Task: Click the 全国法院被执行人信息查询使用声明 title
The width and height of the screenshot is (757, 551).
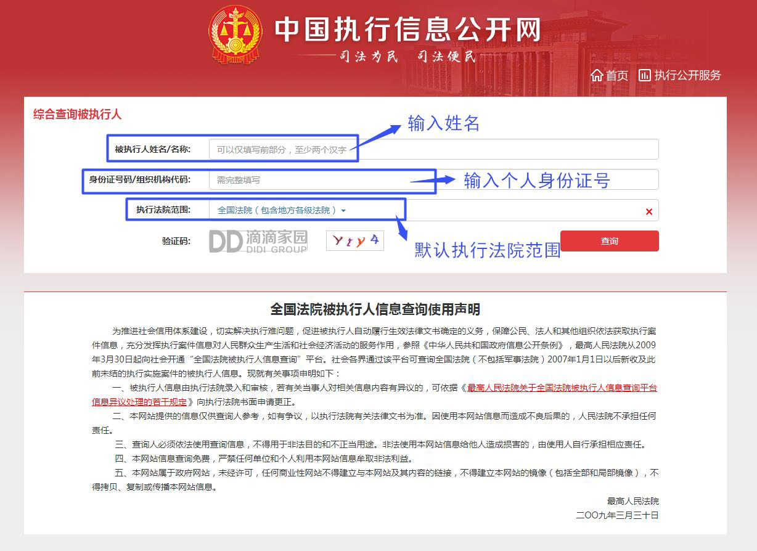Action: pos(375,309)
